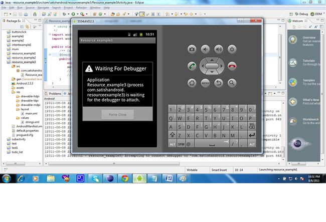Click the Debug bug toolbar icon
326x222 pixels.
pos(64,14)
